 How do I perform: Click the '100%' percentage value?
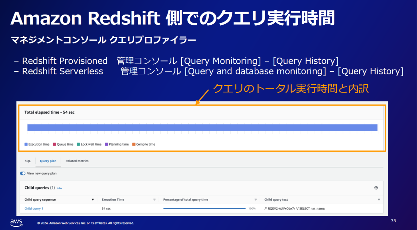(252, 209)
